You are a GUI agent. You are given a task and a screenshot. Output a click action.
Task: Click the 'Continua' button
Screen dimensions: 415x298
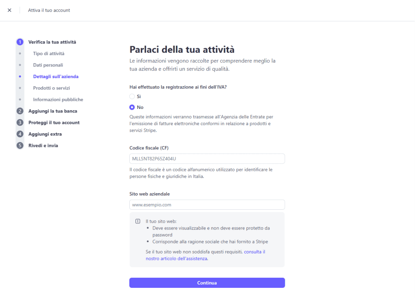click(207, 283)
